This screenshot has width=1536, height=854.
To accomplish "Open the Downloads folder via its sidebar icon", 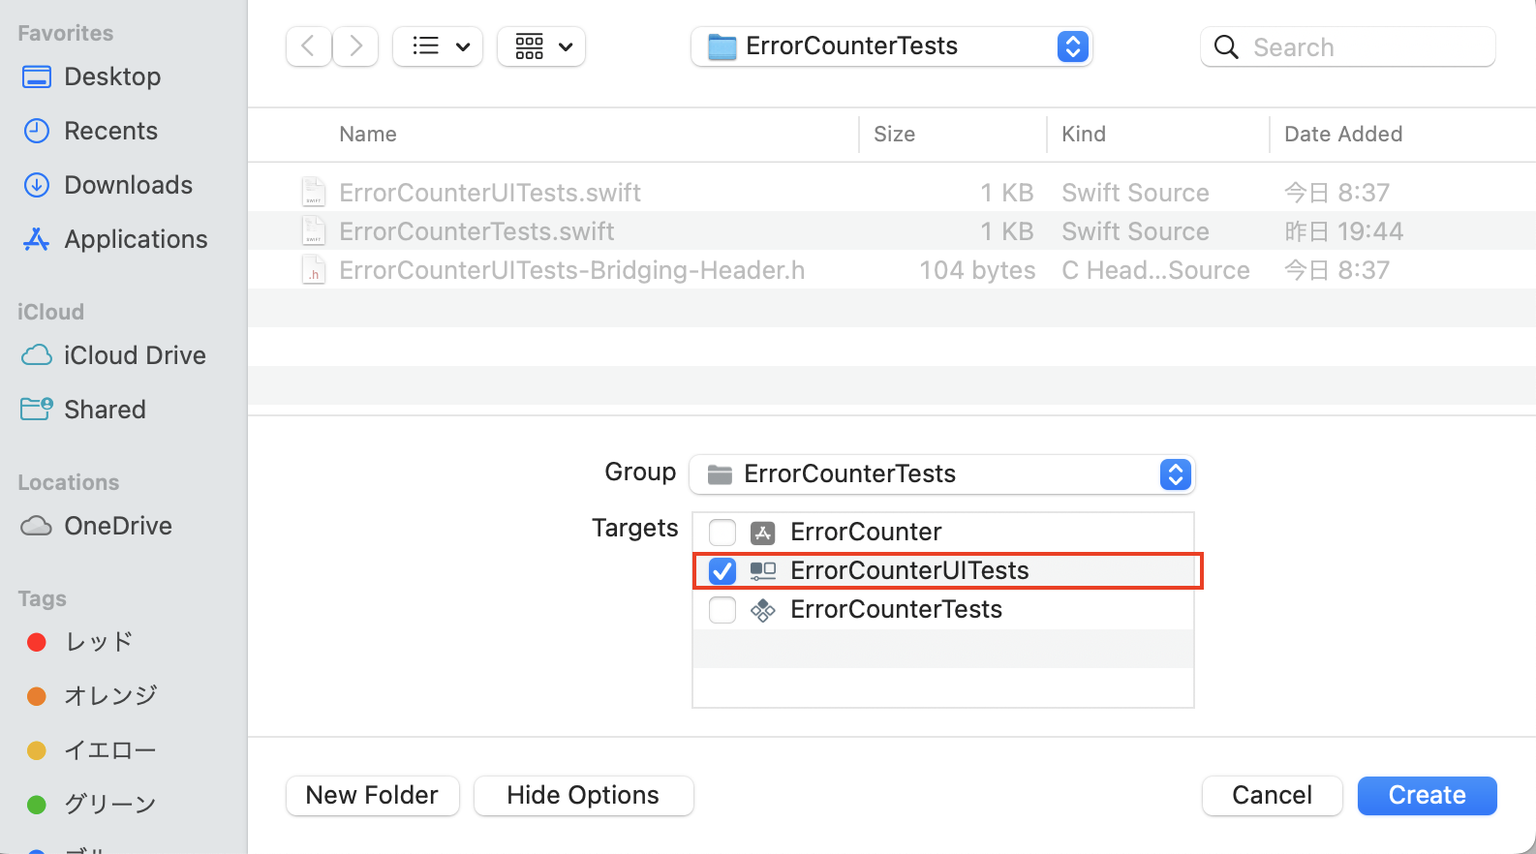I will (x=36, y=184).
